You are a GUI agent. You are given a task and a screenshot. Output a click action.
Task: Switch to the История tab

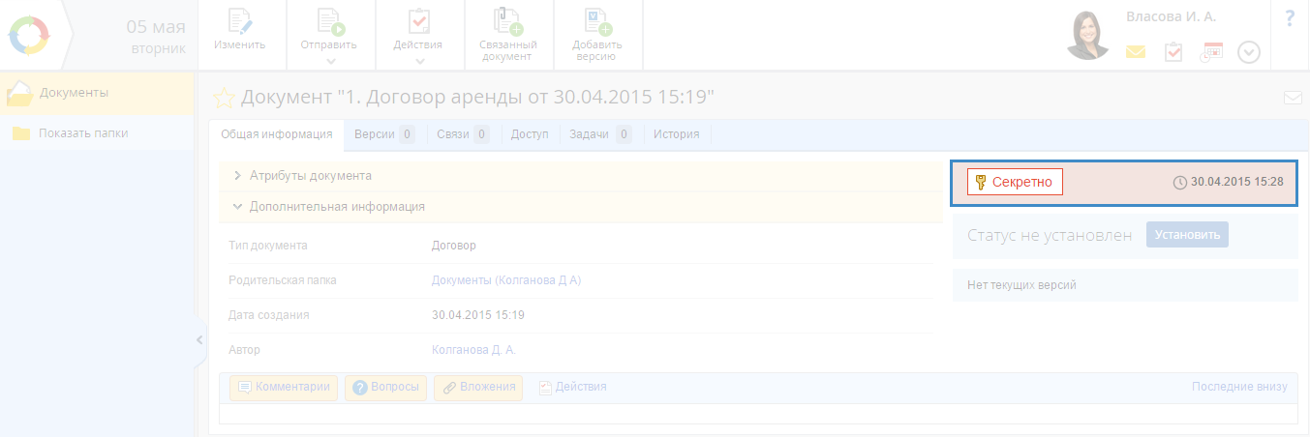[x=676, y=134]
